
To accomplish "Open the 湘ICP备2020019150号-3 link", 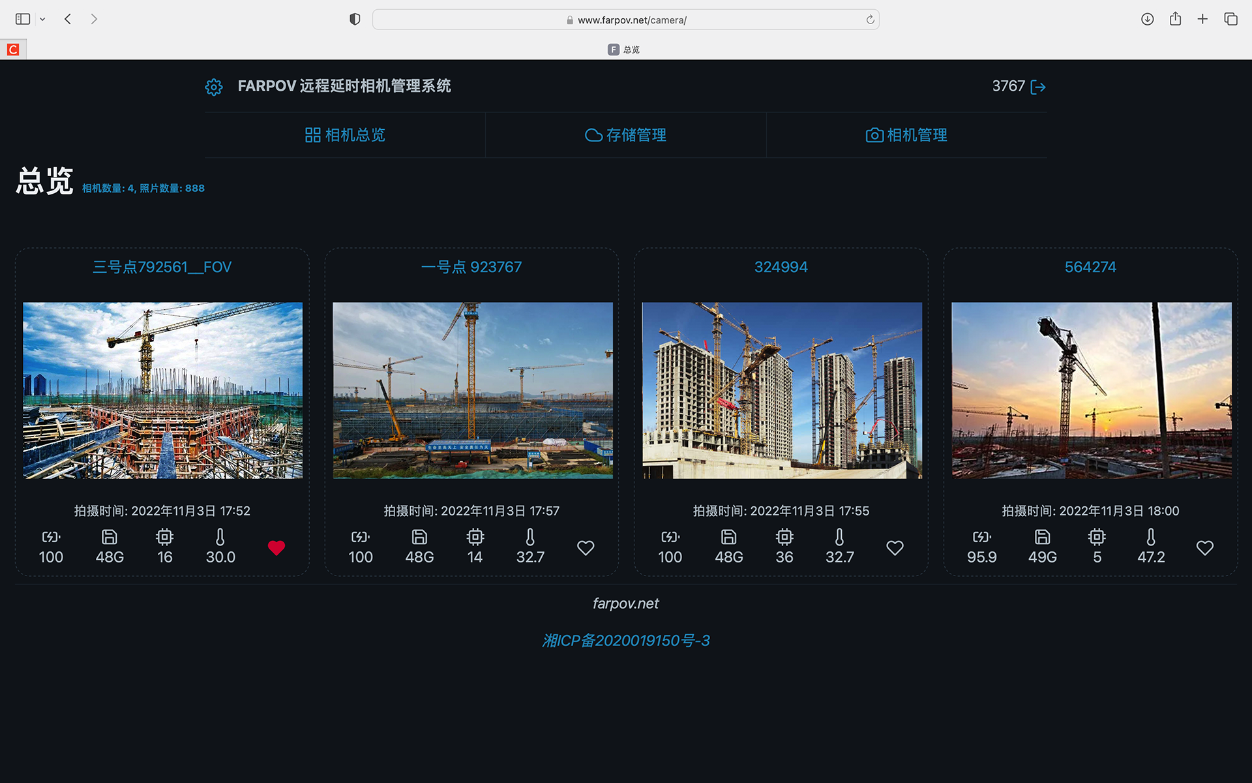I will [x=625, y=640].
